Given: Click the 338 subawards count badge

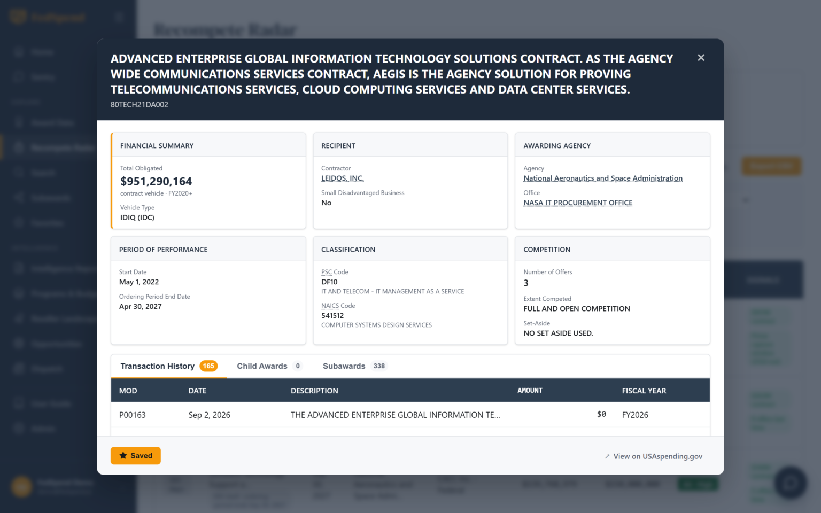Looking at the screenshot, I should pyautogui.click(x=379, y=366).
